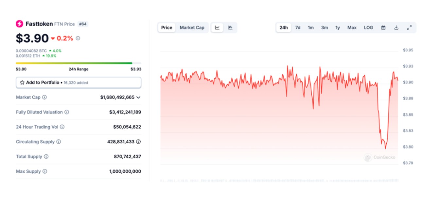This screenshot has height=205, width=439.
Task: Click the $3.90 current price text
Action: point(32,39)
